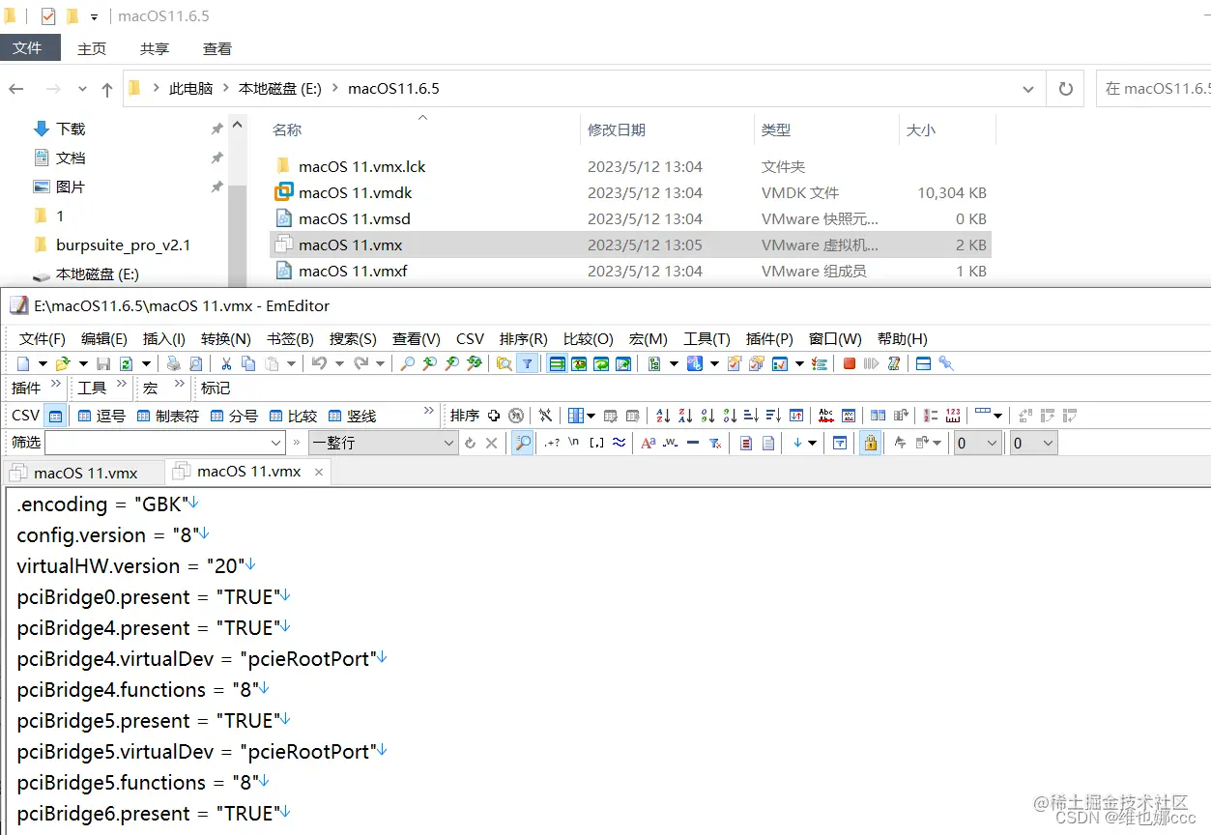The width and height of the screenshot is (1211, 835).
Task: Click the split window icon in toolbar
Action: [x=923, y=363]
